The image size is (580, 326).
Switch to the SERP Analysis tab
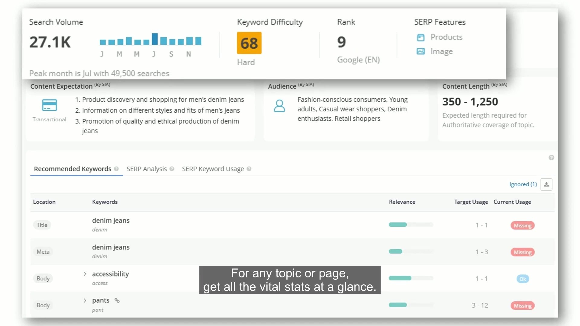[x=147, y=169]
